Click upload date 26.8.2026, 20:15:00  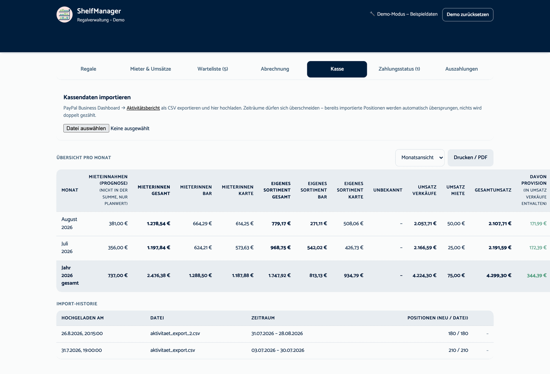tap(82, 333)
